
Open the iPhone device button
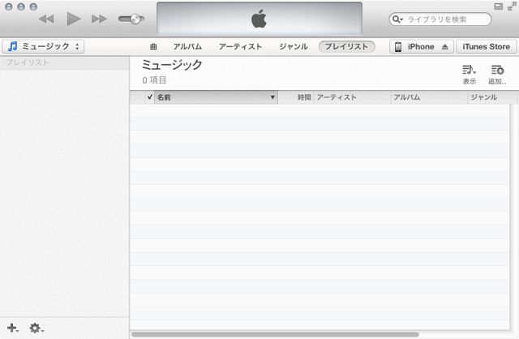(x=420, y=47)
